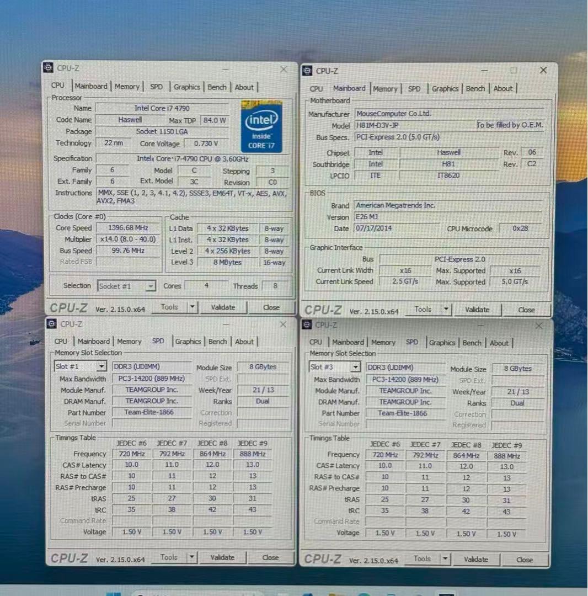Click Validate in the processor window

[223, 307]
